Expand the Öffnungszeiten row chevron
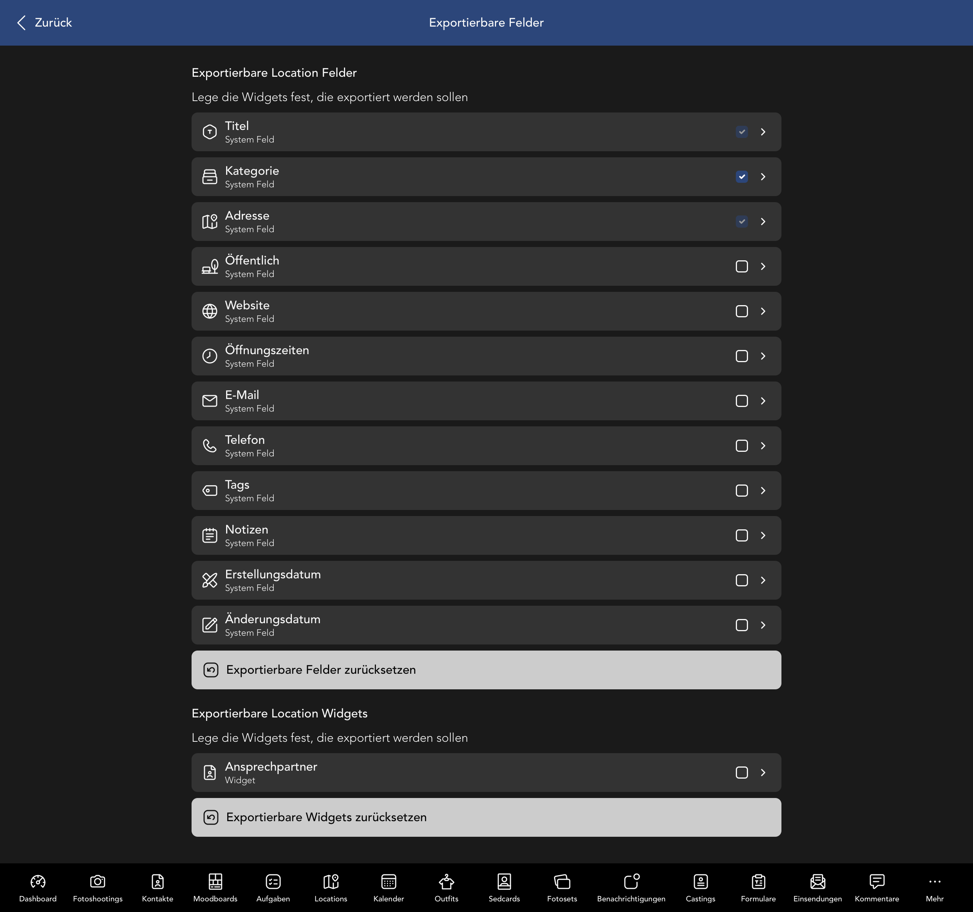The width and height of the screenshot is (973, 912). coord(763,356)
